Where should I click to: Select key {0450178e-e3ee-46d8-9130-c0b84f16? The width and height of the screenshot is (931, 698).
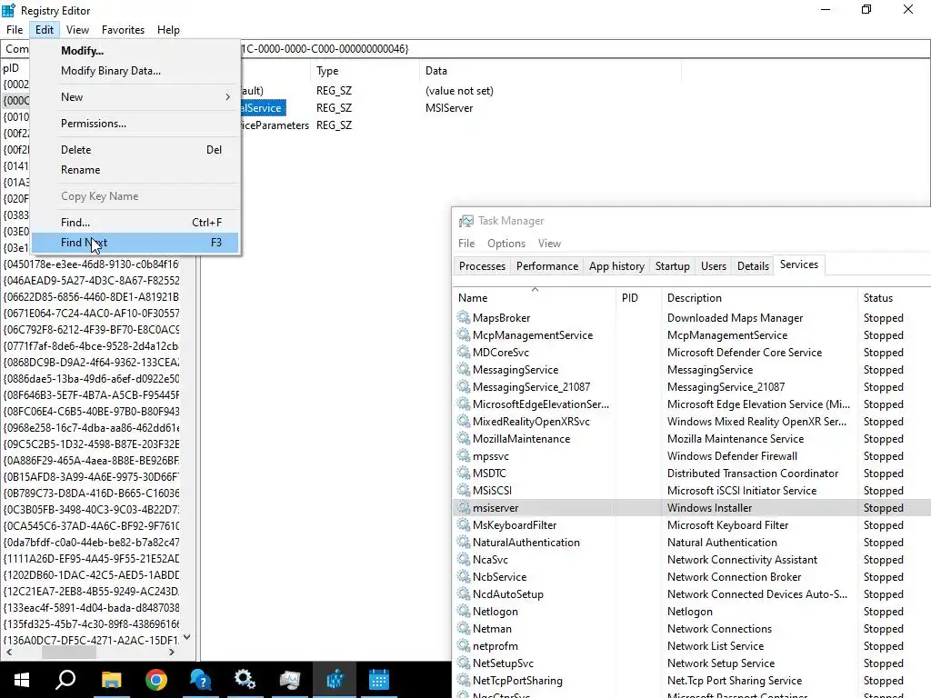(x=91, y=264)
